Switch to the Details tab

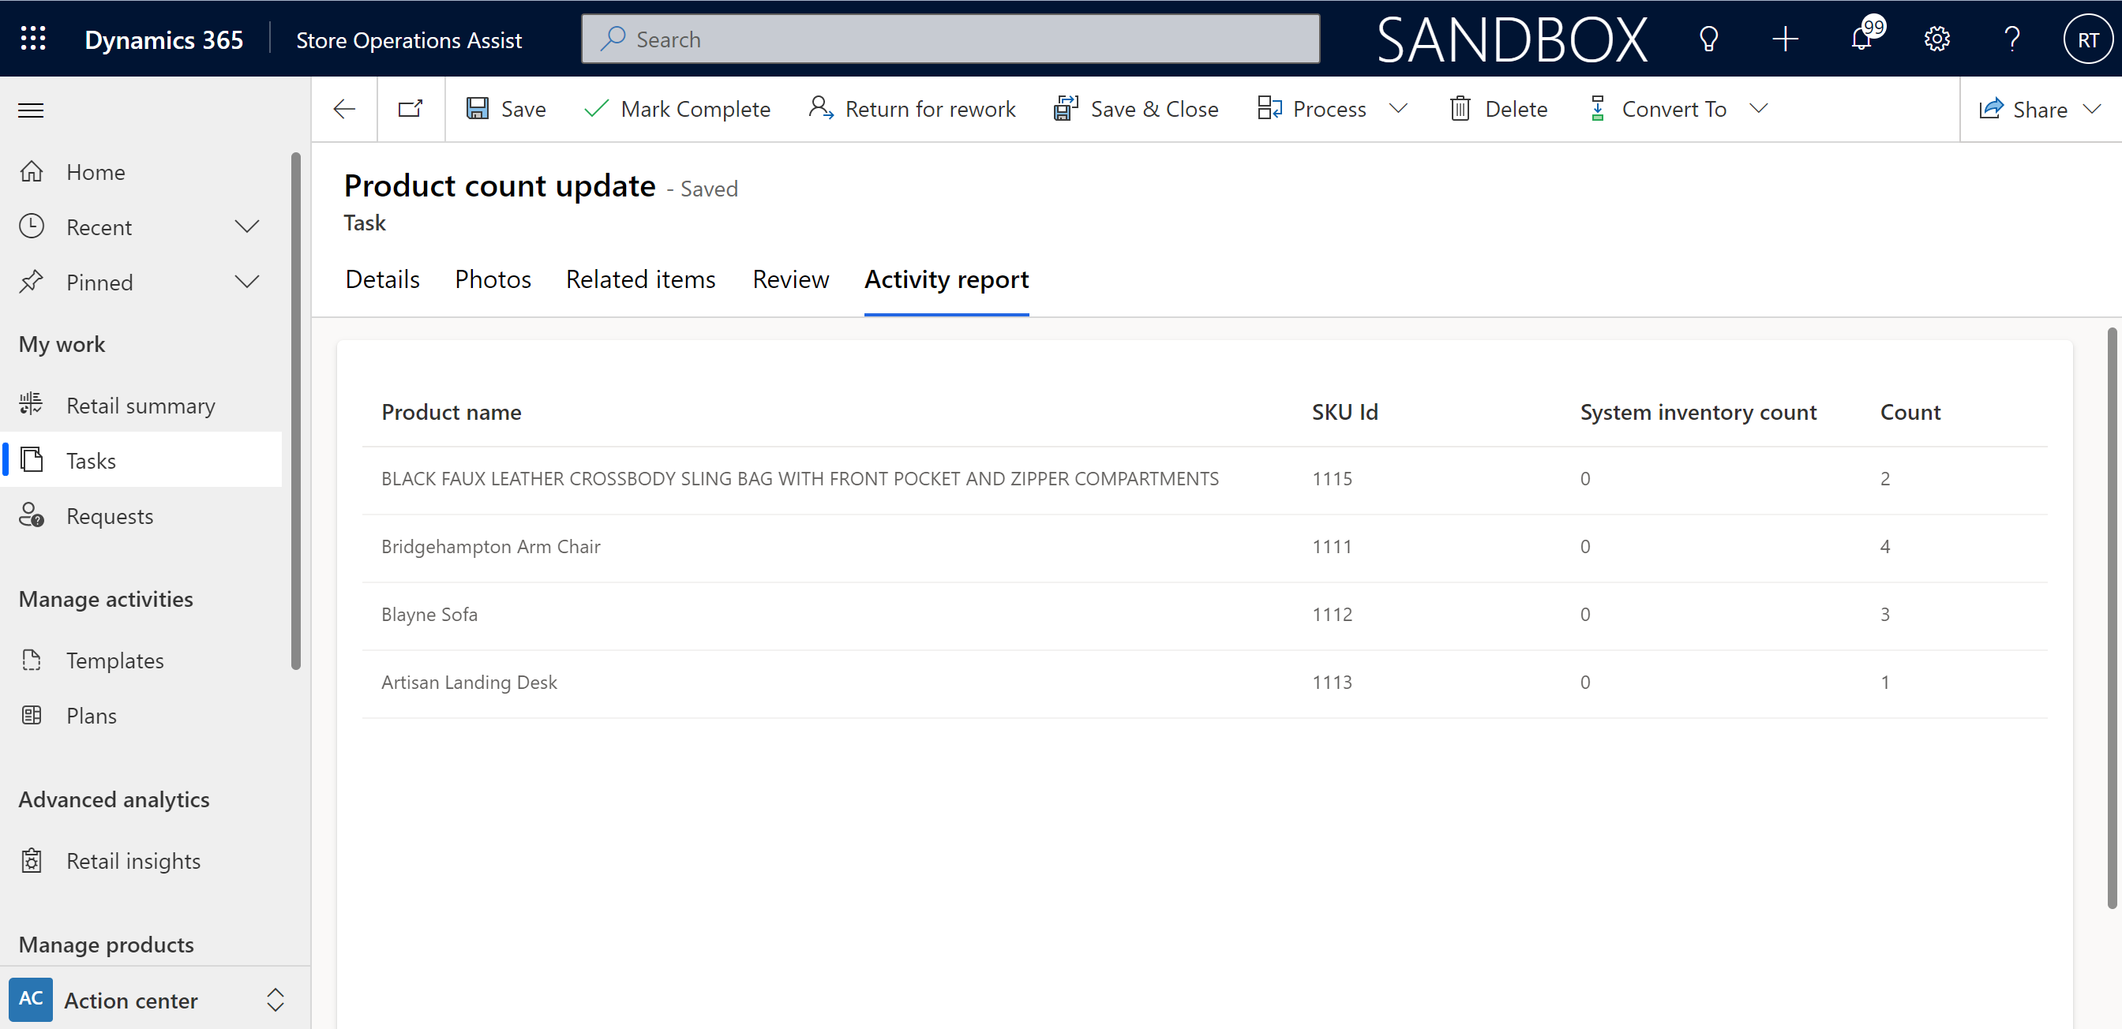(381, 279)
